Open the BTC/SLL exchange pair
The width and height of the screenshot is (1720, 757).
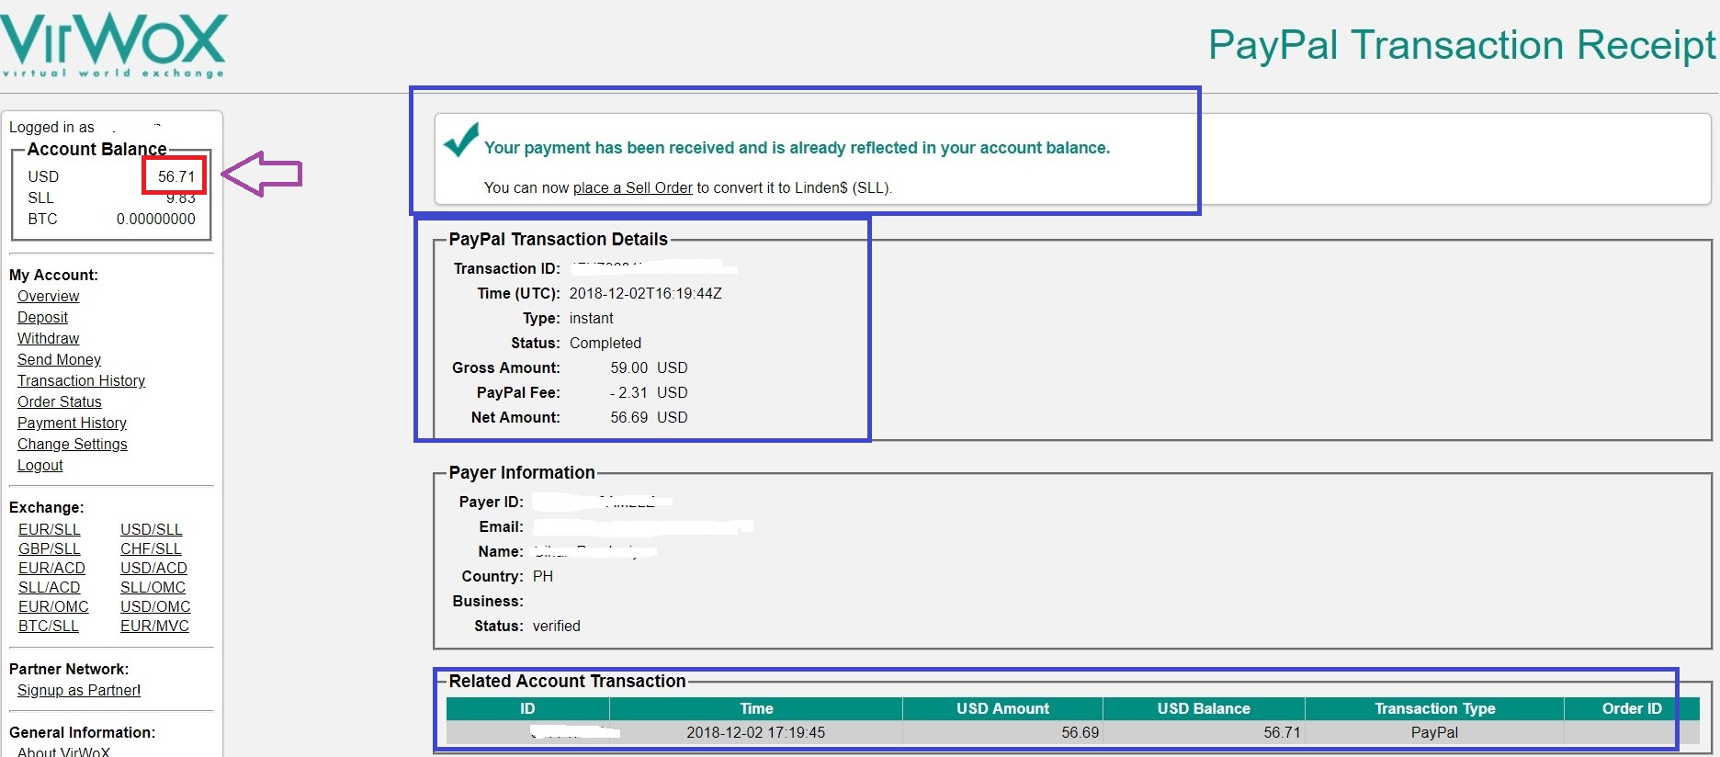(x=48, y=626)
